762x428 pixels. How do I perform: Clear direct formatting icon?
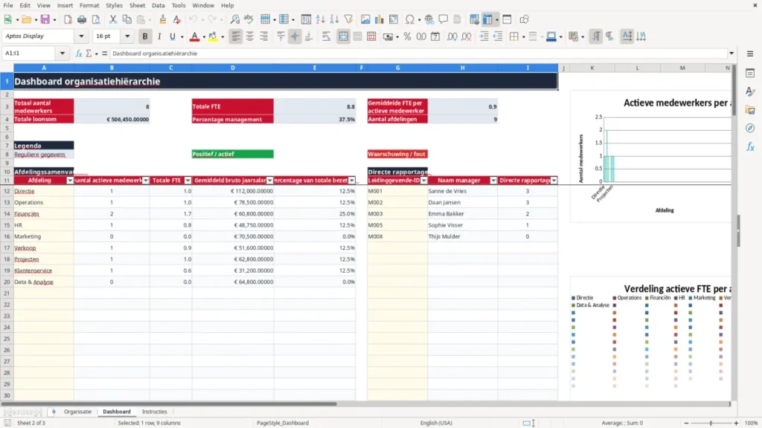(x=177, y=19)
